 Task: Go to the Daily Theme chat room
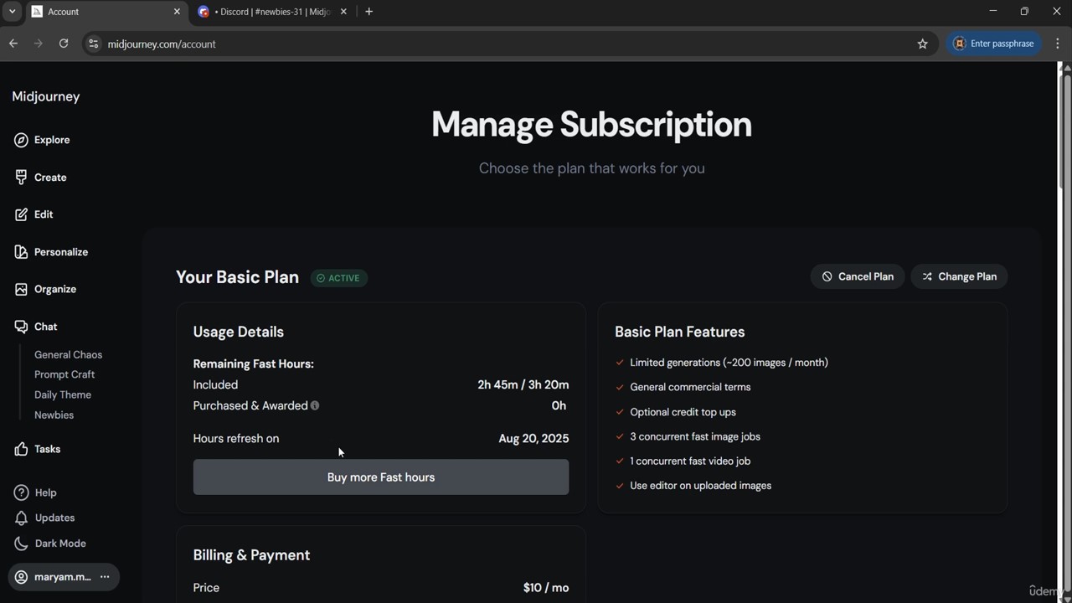(x=63, y=394)
